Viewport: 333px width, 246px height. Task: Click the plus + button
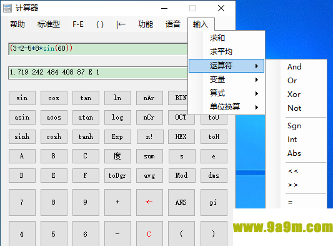[x=117, y=202]
